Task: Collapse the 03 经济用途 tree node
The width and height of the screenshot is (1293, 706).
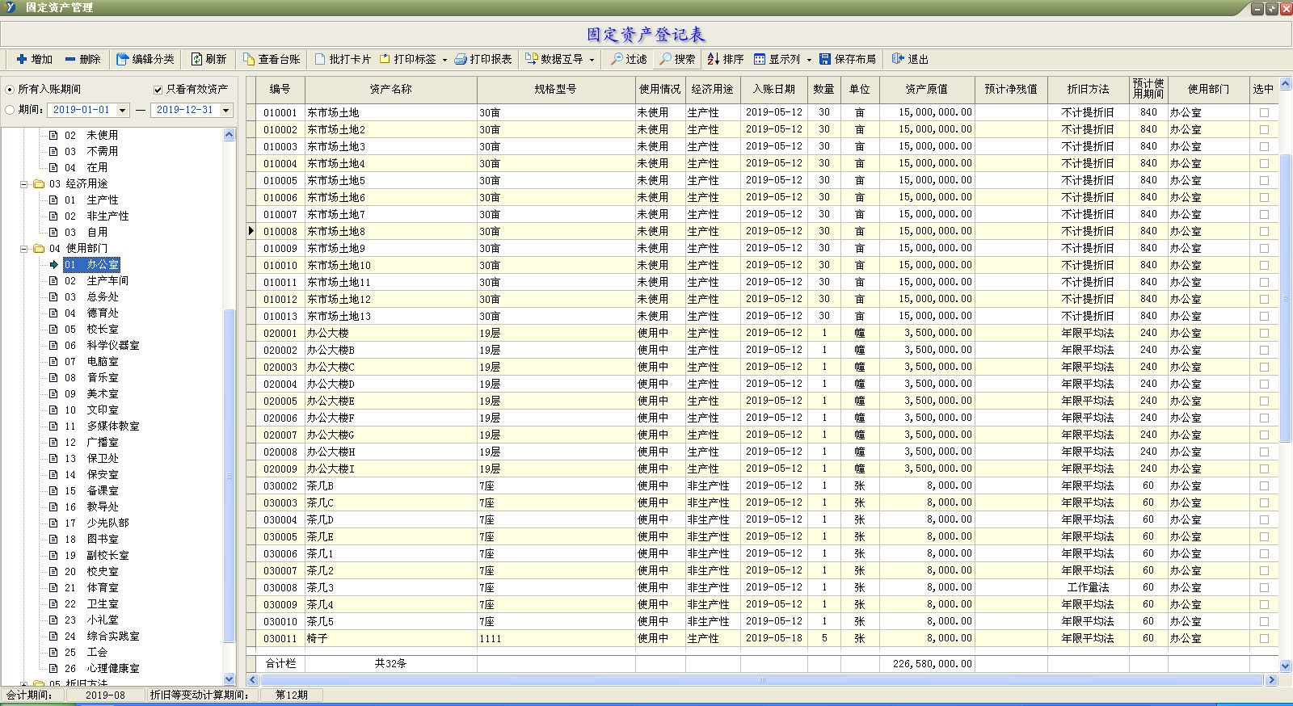Action: tap(24, 184)
